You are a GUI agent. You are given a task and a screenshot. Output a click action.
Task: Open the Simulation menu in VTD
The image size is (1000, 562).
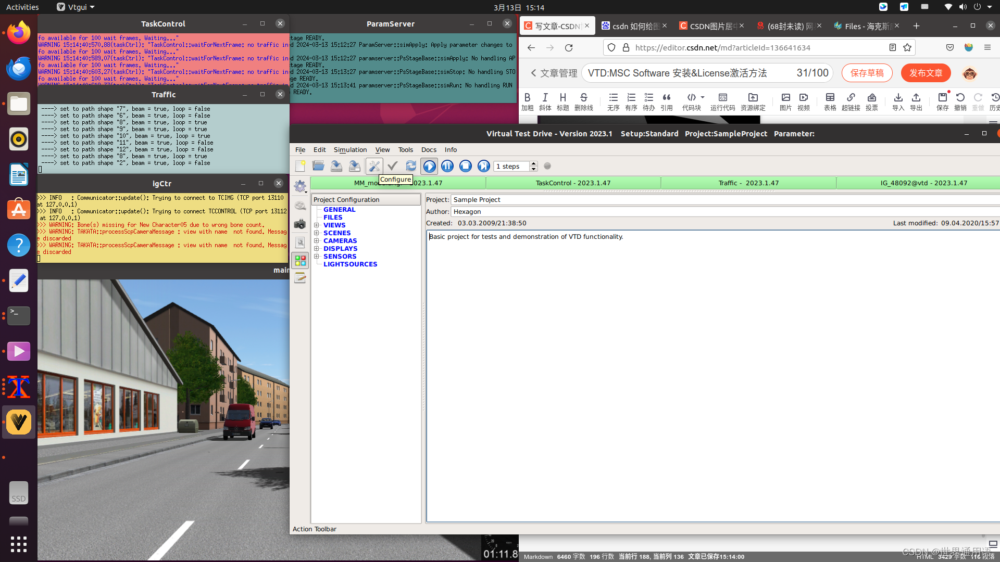pyautogui.click(x=350, y=150)
